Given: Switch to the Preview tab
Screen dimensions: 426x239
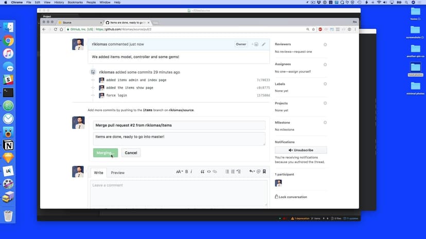Looking at the screenshot, I should click(117, 173).
